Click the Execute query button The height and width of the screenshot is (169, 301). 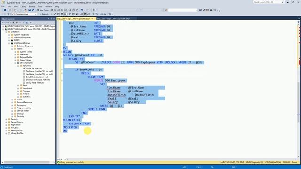click(x=44, y=14)
